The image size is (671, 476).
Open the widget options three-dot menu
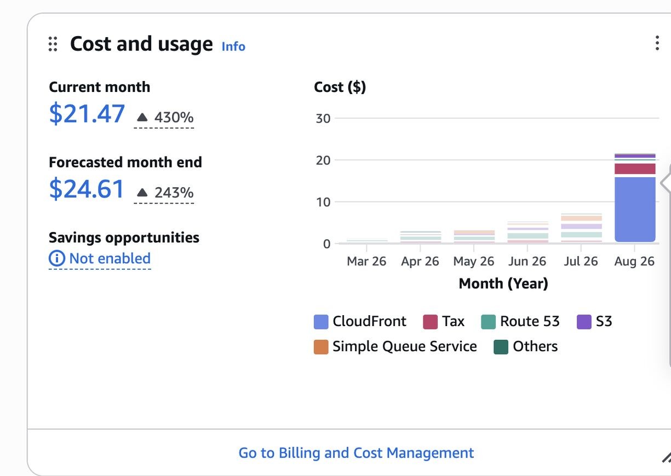(657, 43)
